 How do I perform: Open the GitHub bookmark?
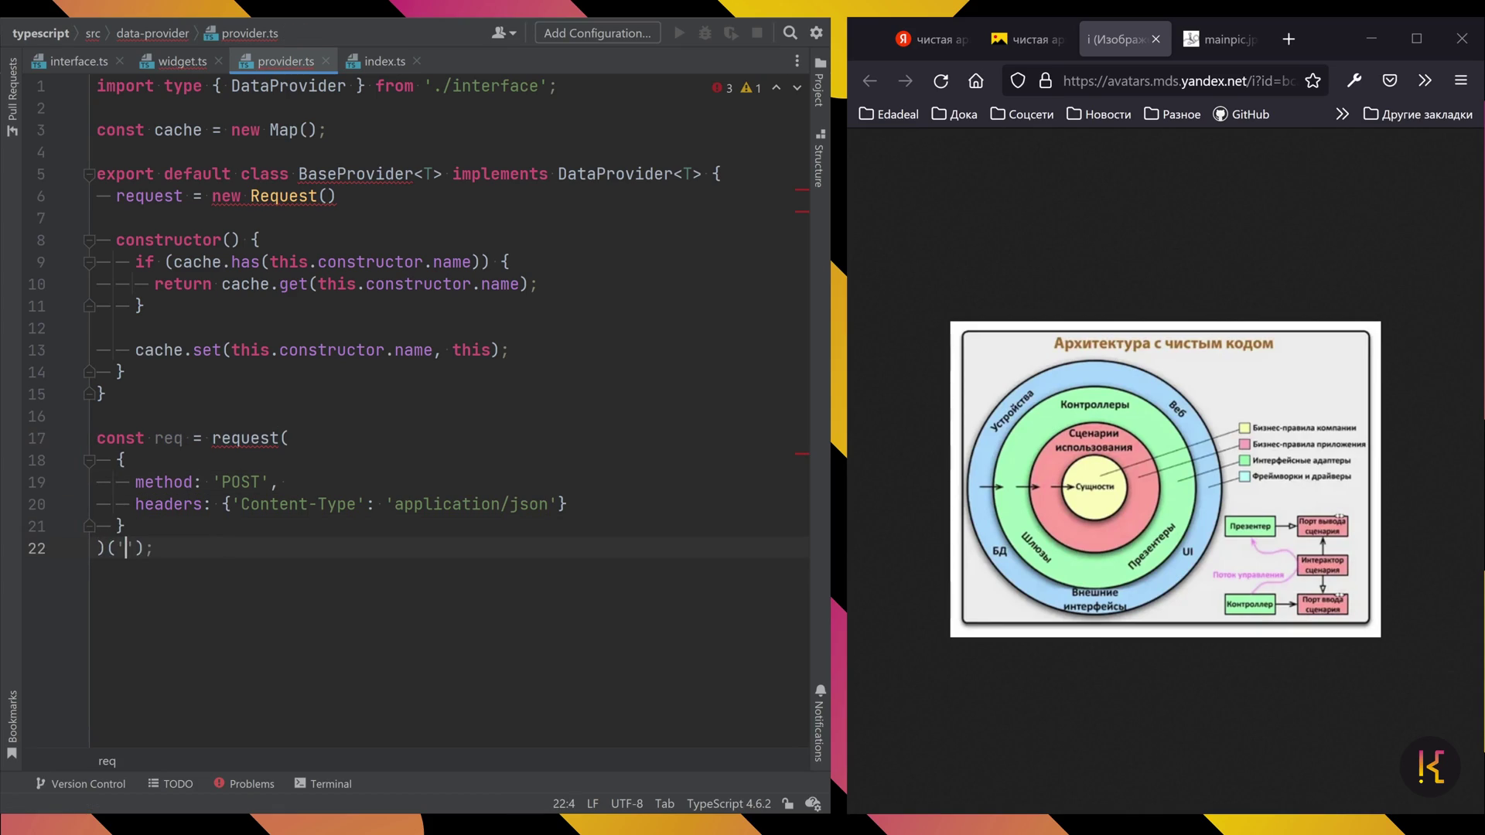click(x=1241, y=114)
